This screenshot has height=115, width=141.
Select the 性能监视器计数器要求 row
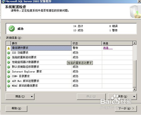tap(69, 62)
